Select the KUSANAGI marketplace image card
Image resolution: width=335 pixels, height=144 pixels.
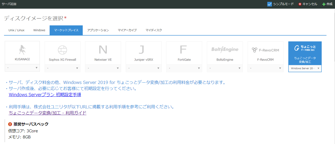(x=22, y=53)
